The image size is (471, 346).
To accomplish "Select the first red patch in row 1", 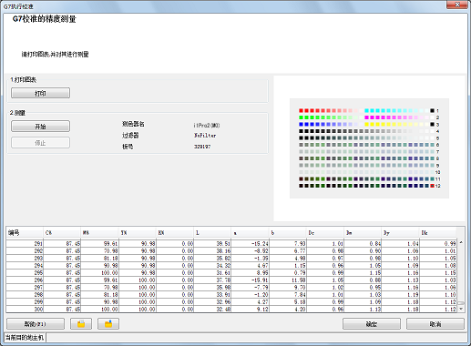I will [x=301, y=111].
